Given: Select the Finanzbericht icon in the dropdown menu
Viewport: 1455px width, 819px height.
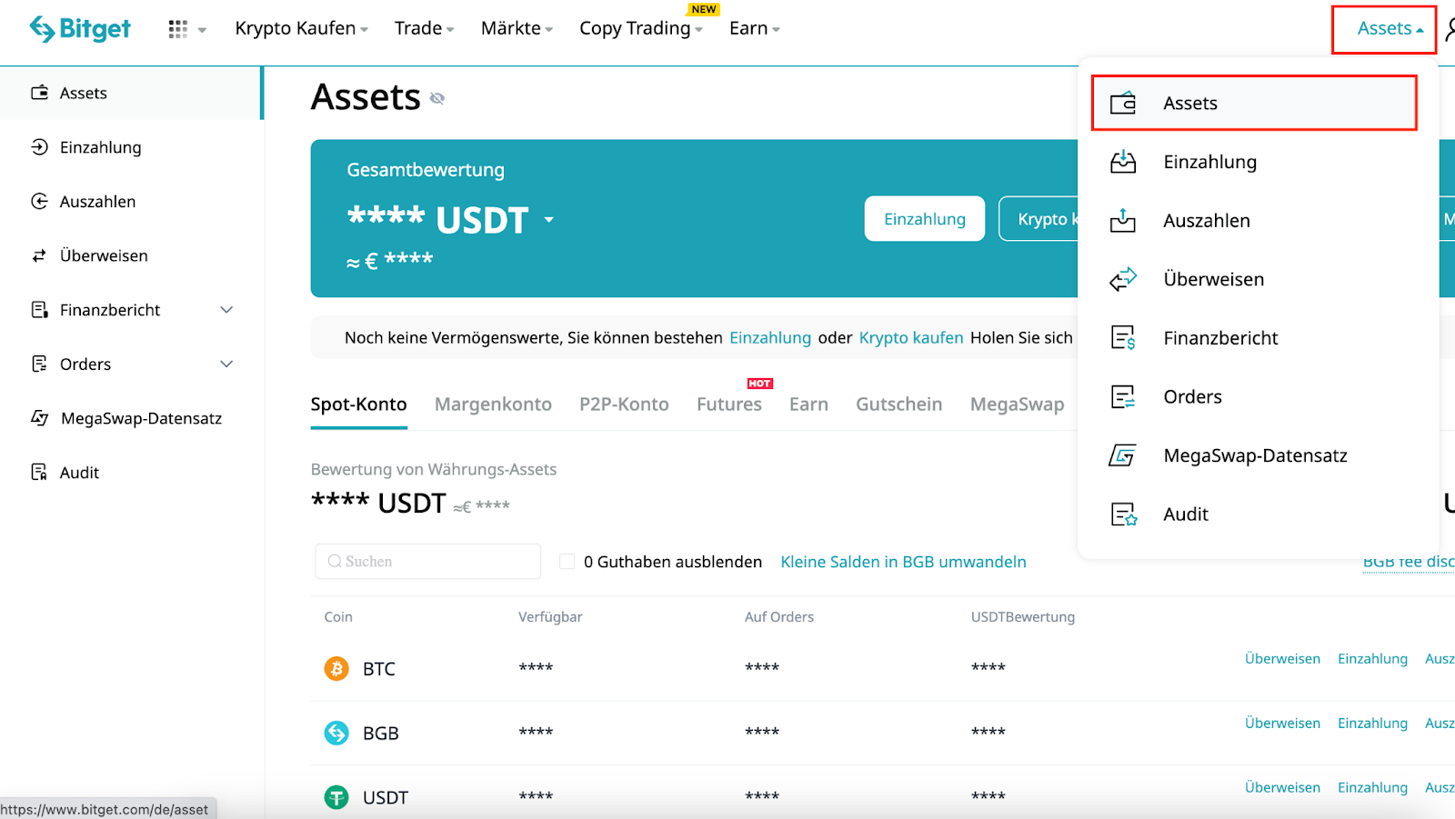Looking at the screenshot, I should click(x=1124, y=337).
